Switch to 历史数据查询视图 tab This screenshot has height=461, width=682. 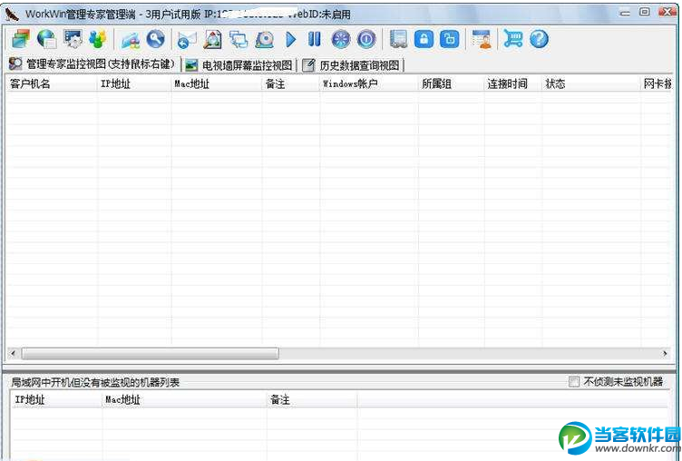point(352,65)
